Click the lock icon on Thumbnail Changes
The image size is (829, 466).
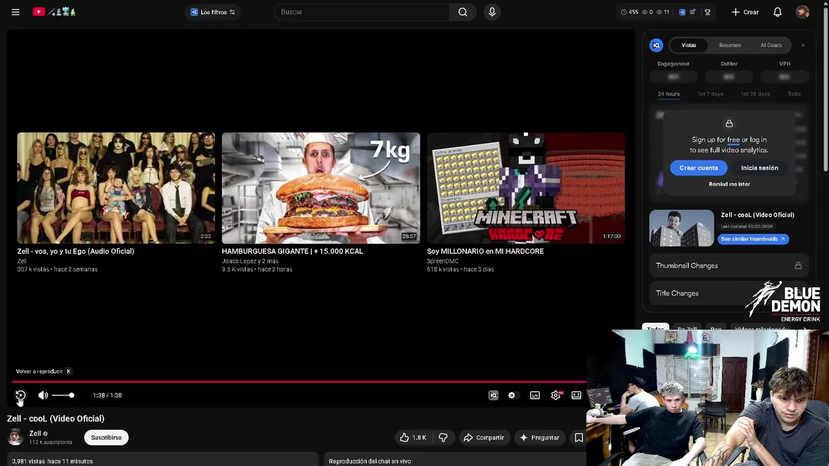pyautogui.click(x=798, y=265)
